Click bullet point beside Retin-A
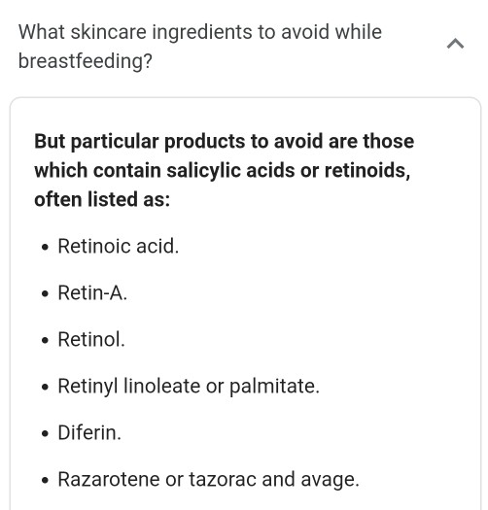Viewport: 488px width, 510px height. click(x=46, y=294)
